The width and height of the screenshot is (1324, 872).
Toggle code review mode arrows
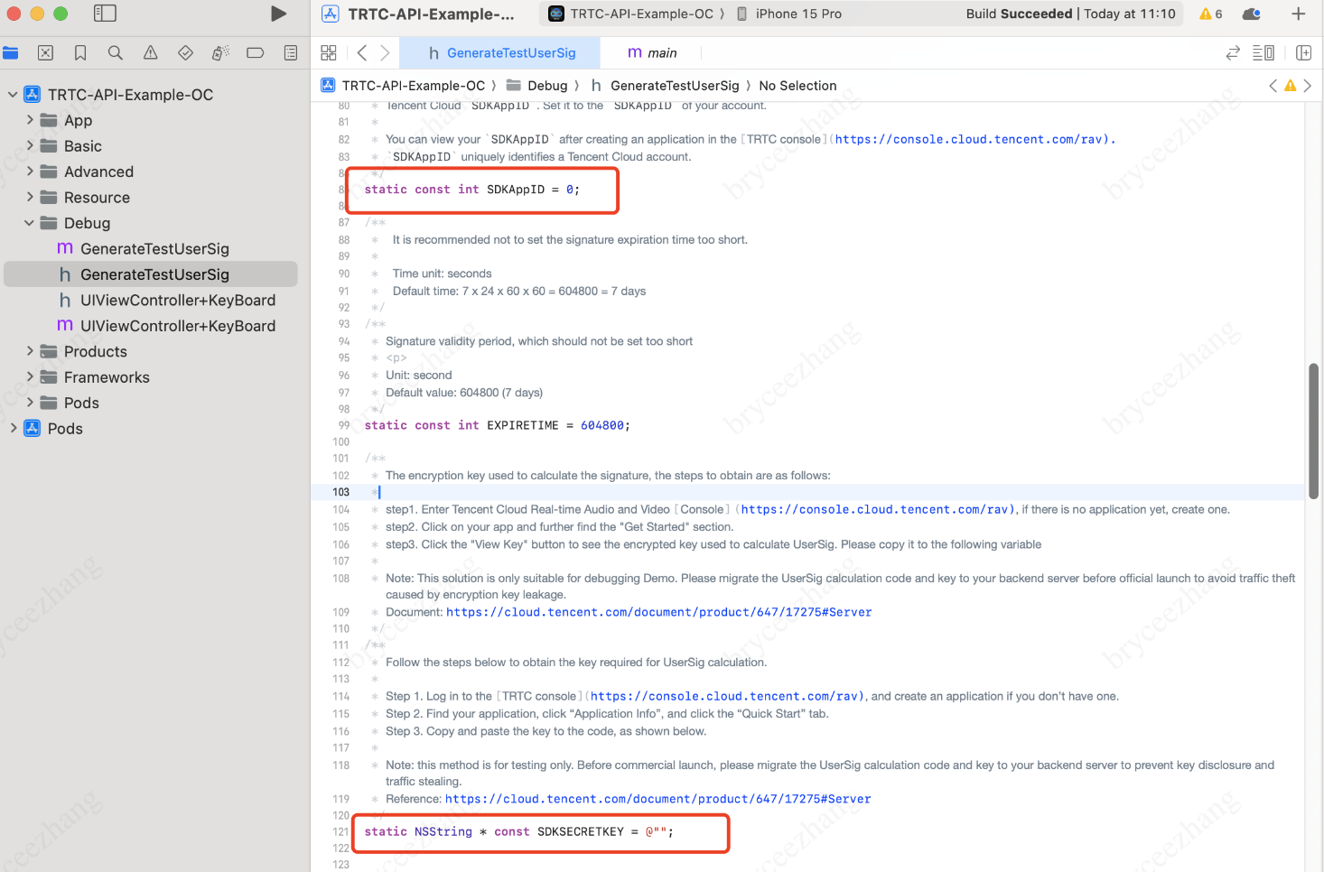(x=1233, y=53)
